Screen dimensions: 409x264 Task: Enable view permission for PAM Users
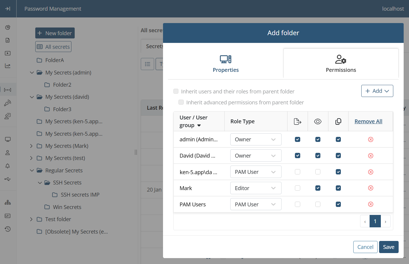tap(318, 204)
